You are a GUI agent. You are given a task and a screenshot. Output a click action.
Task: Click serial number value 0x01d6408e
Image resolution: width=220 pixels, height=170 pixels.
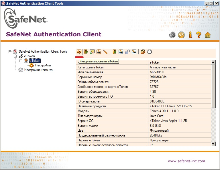tap(158, 77)
